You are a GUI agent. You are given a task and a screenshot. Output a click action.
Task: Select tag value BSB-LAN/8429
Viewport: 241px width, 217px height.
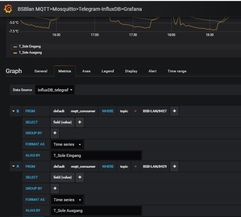pos(155,166)
